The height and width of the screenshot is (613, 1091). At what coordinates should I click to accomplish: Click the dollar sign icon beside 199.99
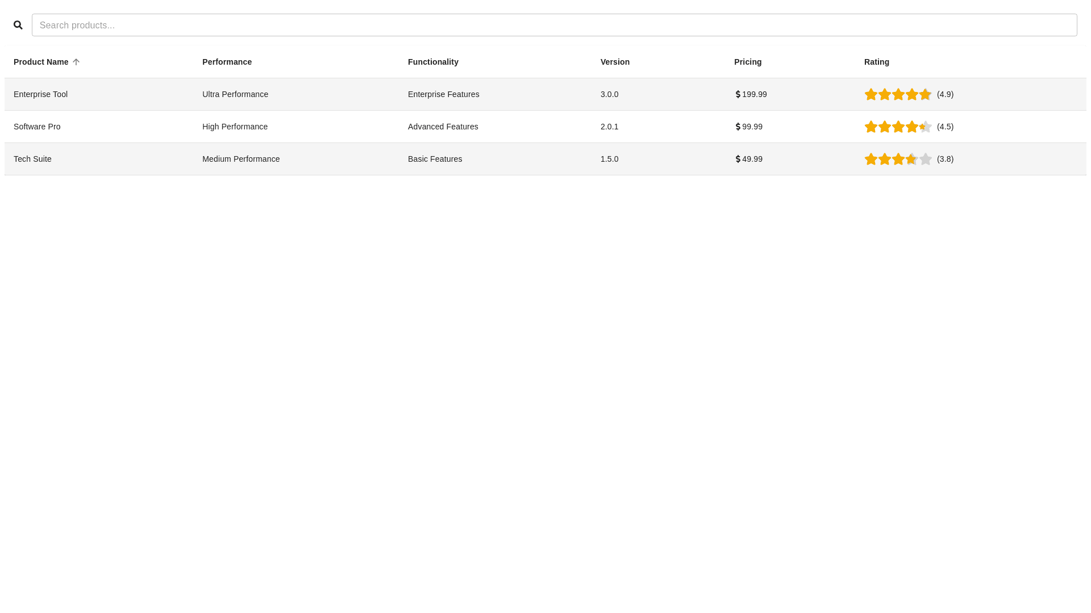(738, 94)
